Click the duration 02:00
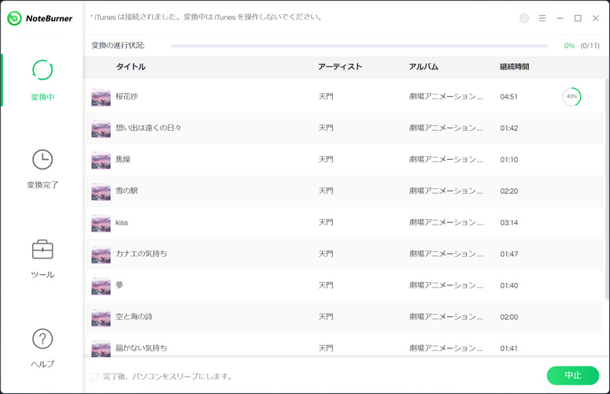 coord(508,317)
